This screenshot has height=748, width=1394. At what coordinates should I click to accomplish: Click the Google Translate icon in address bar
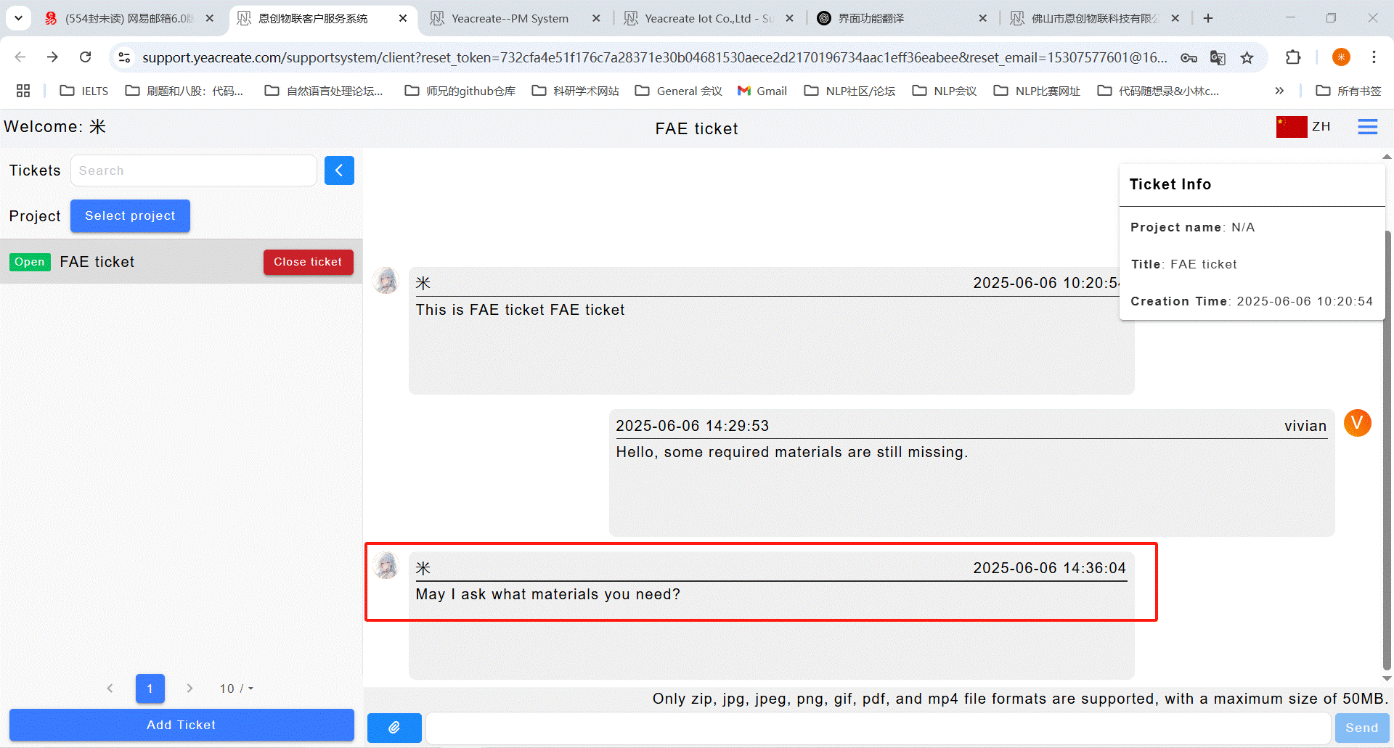click(x=1218, y=57)
